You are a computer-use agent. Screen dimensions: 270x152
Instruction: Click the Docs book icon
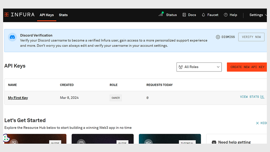click(x=184, y=15)
